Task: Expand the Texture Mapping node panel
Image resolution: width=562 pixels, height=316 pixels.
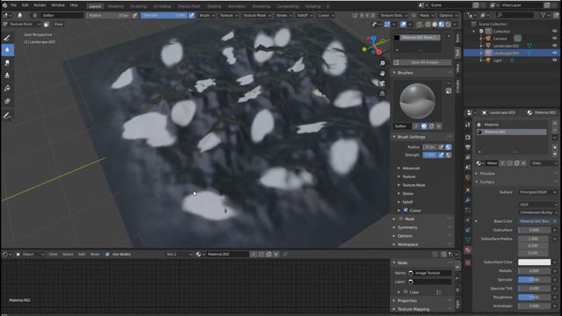Action: click(414, 309)
